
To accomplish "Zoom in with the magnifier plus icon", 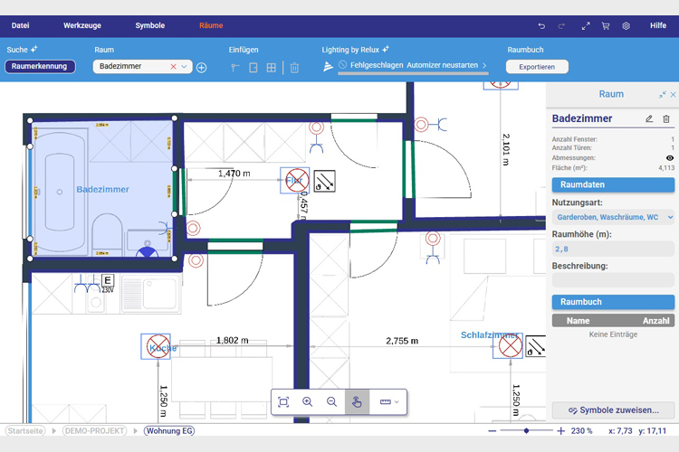I will point(308,402).
